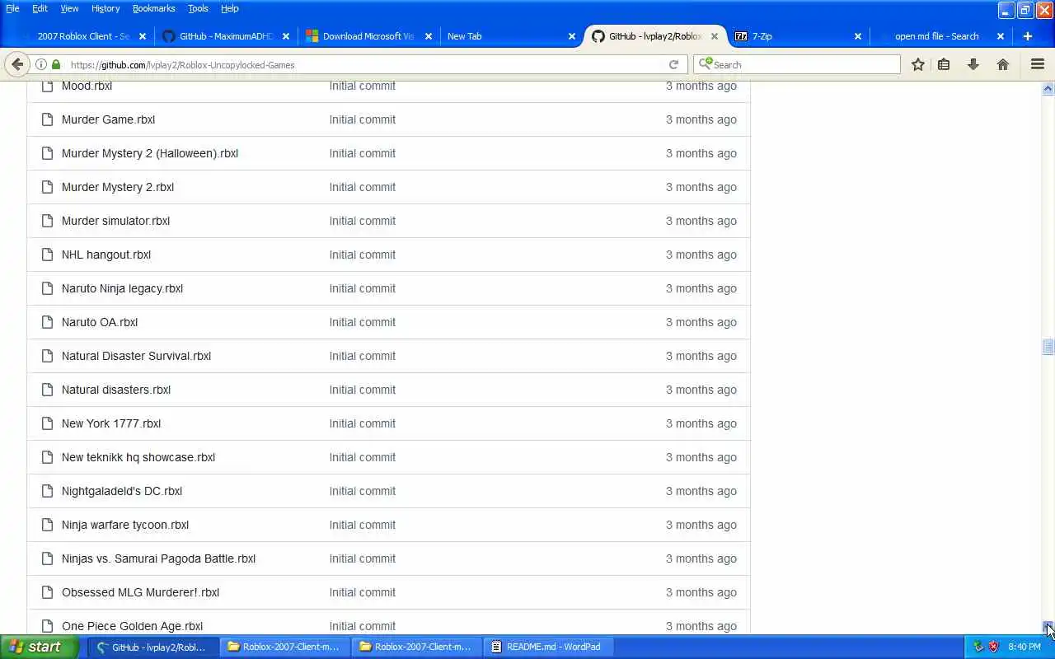
Task: Switch to Download Microsoft Visual tab
Action: pos(368,36)
